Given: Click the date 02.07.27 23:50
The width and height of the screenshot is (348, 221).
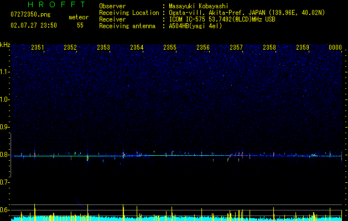Looking at the screenshot, I should (34, 25).
